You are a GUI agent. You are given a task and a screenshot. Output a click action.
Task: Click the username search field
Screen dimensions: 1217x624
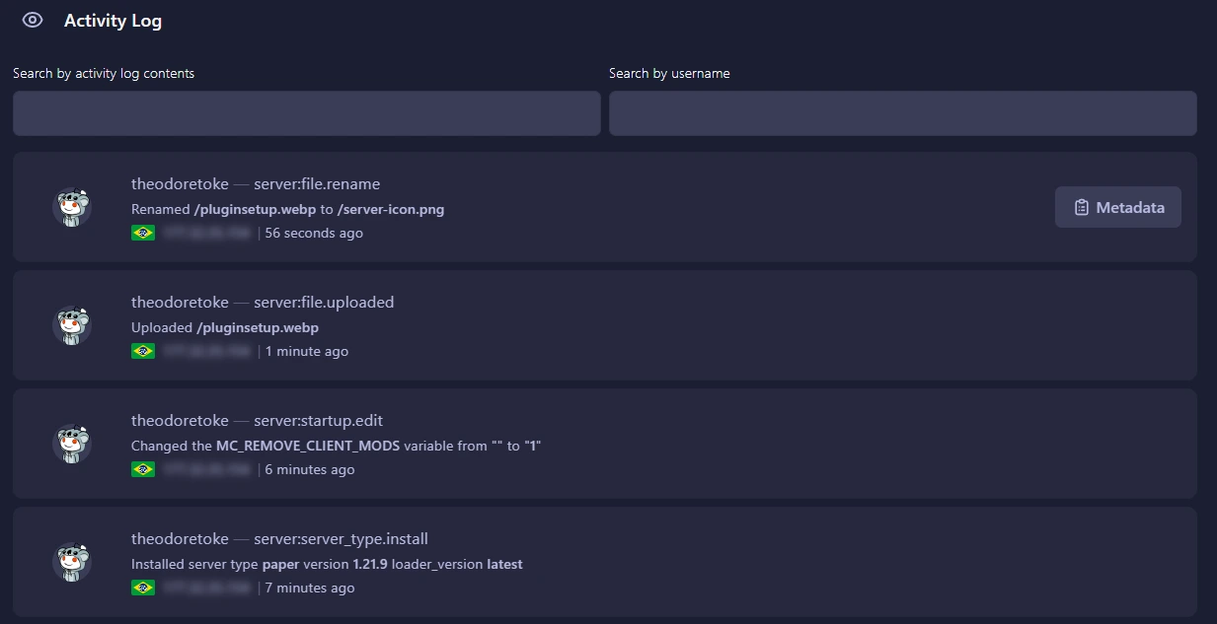point(902,112)
